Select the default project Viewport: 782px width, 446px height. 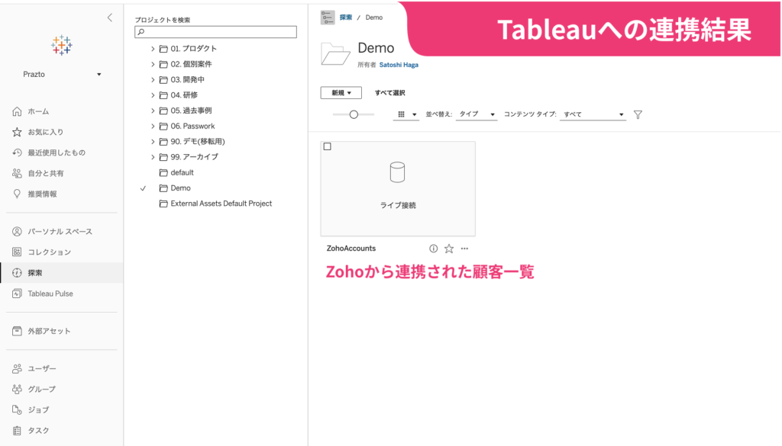tap(182, 173)
